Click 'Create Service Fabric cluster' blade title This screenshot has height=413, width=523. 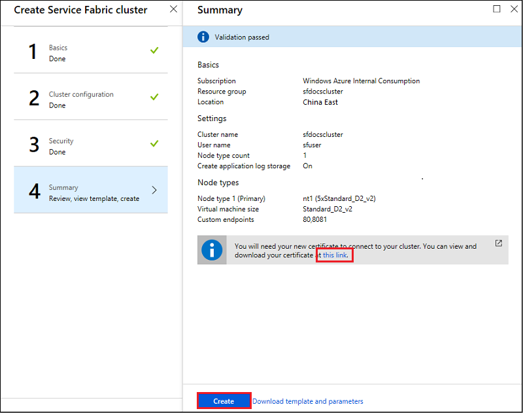[80, 10]
